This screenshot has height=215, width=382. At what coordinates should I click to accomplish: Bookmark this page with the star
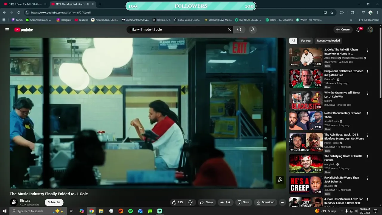pyautogui.click(x=332, y=13)
